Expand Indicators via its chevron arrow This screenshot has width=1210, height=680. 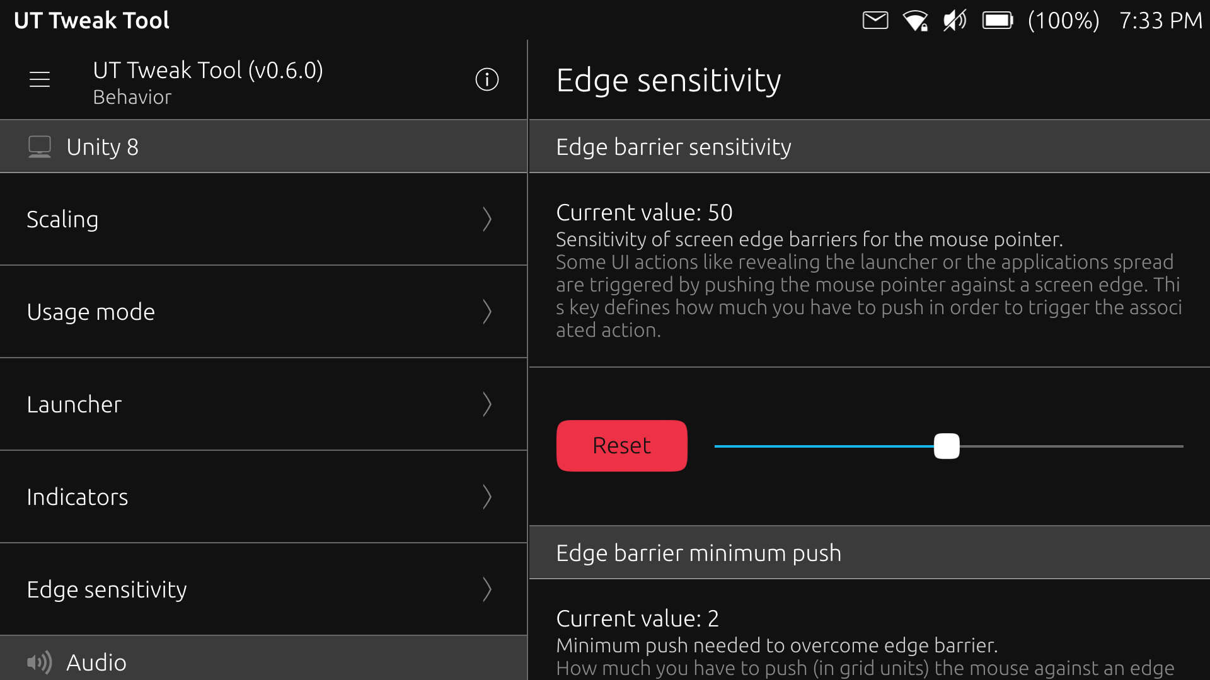coord(487,497)
